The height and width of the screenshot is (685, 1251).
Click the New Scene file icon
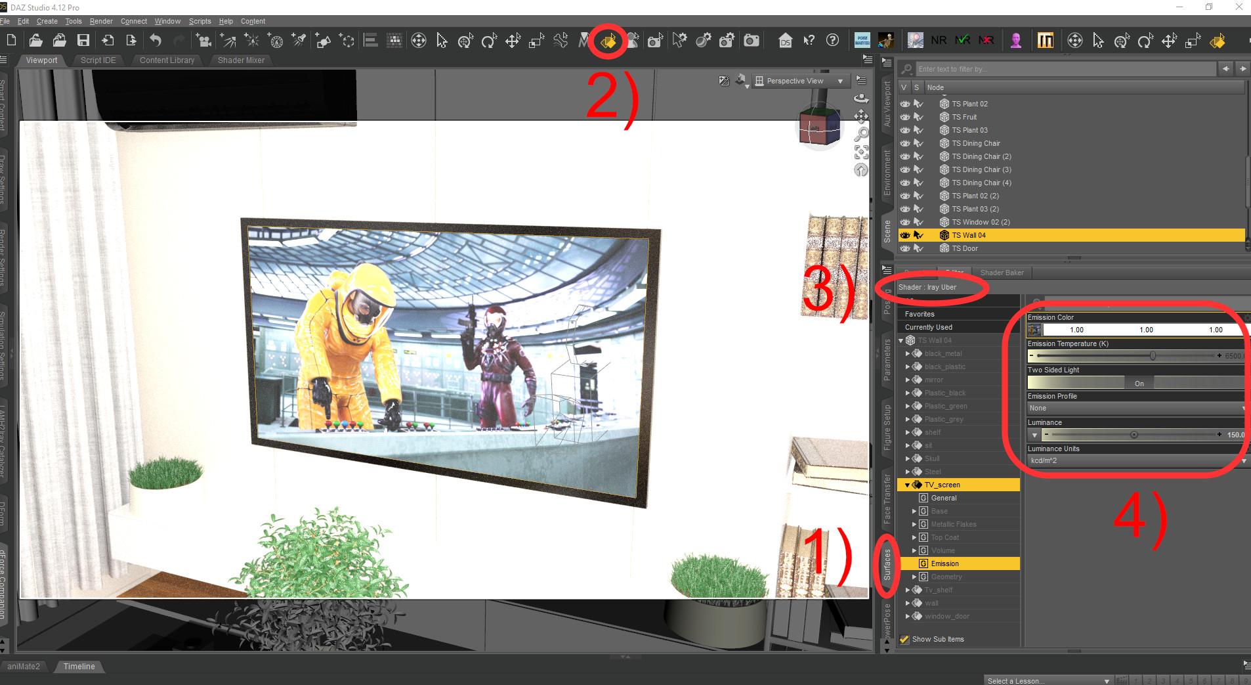coord(11,41)
